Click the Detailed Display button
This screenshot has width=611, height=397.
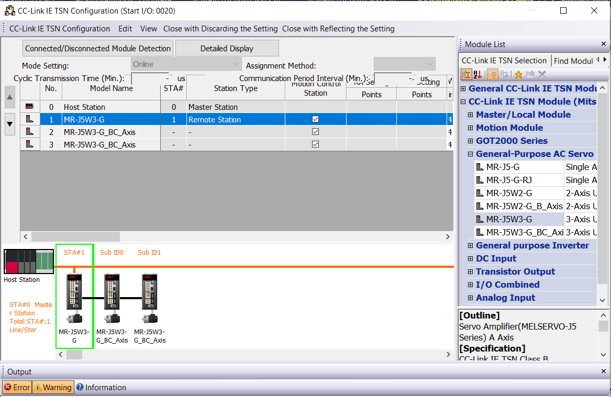[227, 48]
